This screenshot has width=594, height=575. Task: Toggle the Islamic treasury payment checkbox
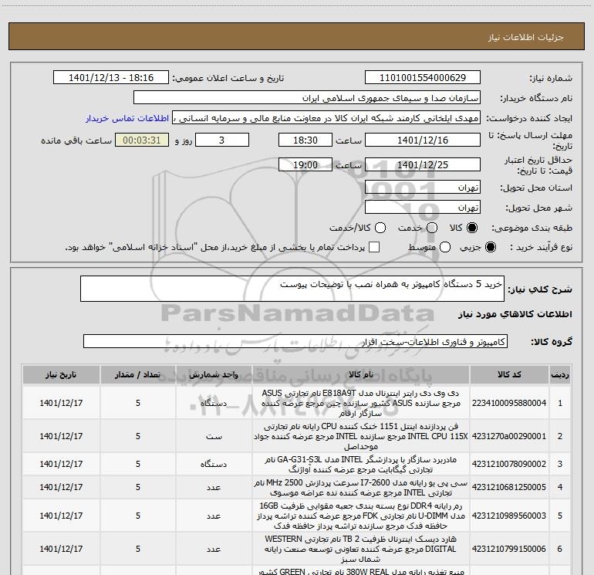coord(374,247)
